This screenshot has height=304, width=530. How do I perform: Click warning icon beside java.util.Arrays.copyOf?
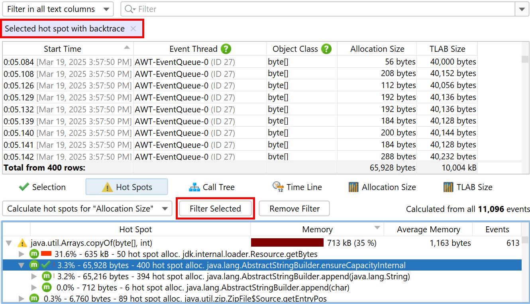pos(22,243)
